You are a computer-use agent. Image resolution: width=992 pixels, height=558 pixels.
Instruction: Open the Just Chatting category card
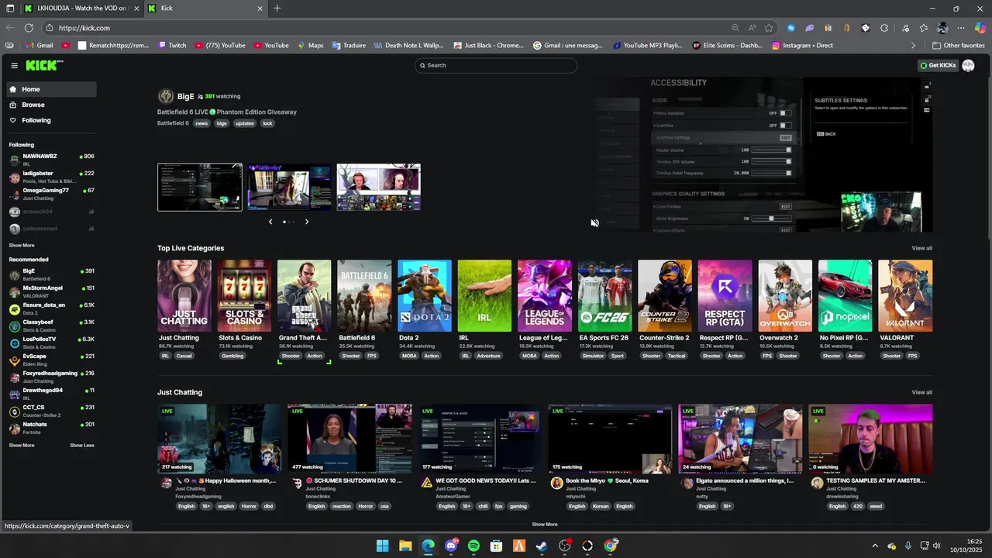184,296
